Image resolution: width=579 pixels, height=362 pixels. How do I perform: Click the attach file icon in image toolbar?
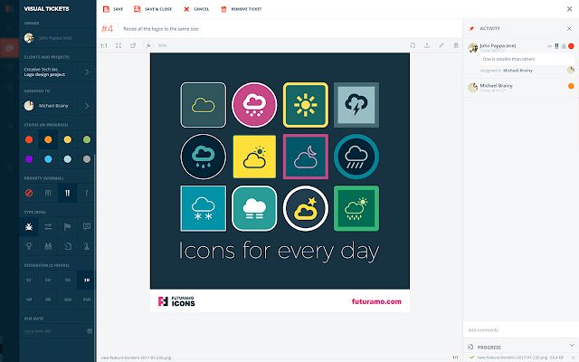point(413,45)
